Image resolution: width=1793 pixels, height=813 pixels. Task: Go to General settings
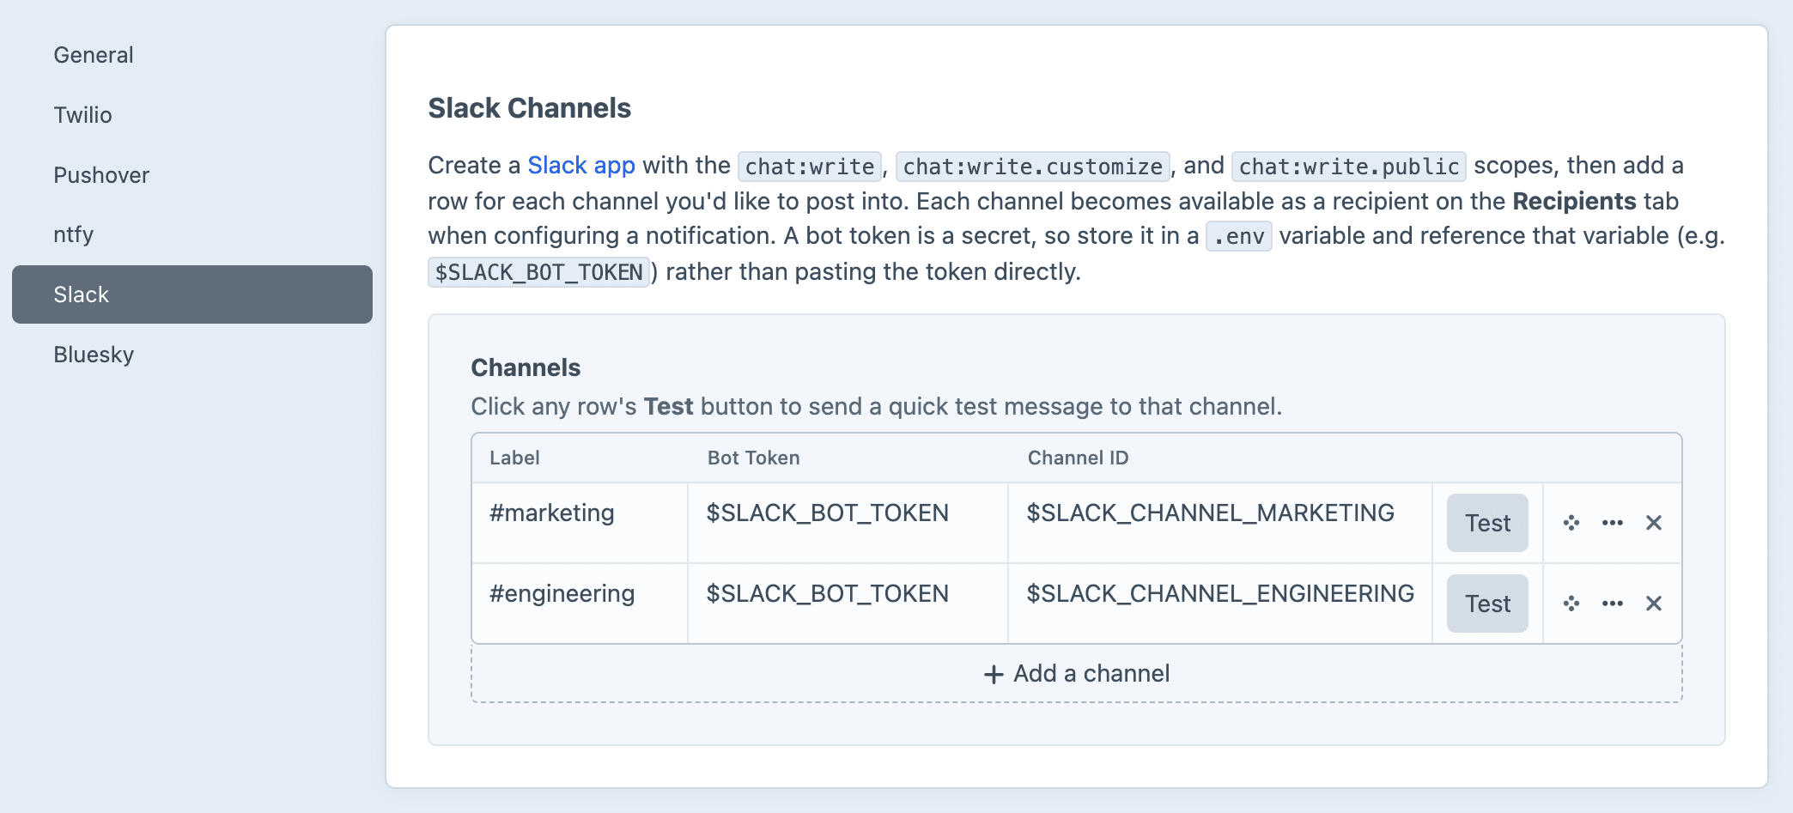click(192, 55)
